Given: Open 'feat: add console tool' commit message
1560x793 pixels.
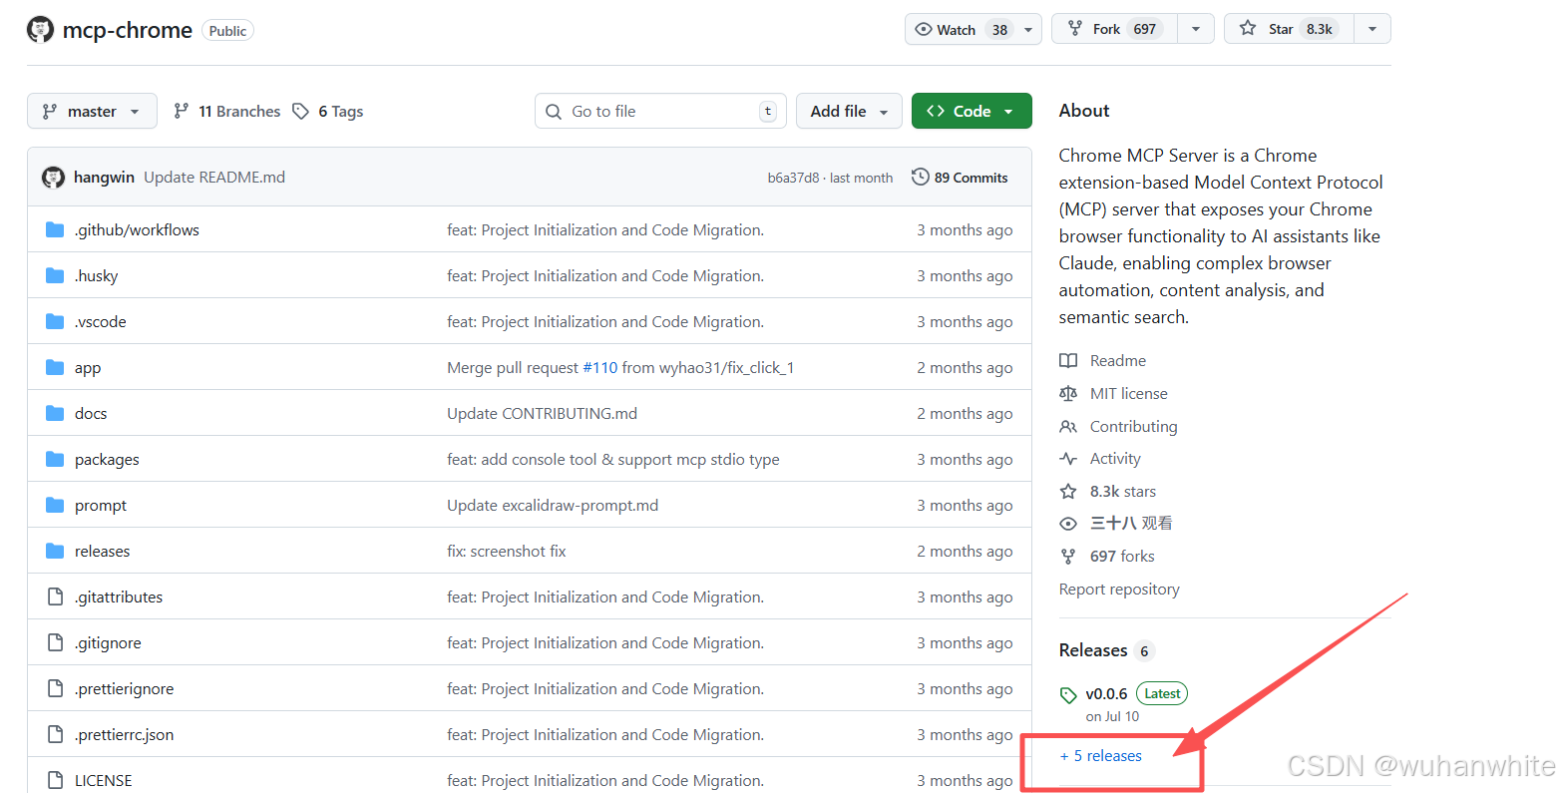Looking at the screenshot, I should (x=613, y=459).
